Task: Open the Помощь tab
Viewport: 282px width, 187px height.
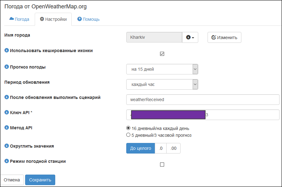Action: point(88,19)
